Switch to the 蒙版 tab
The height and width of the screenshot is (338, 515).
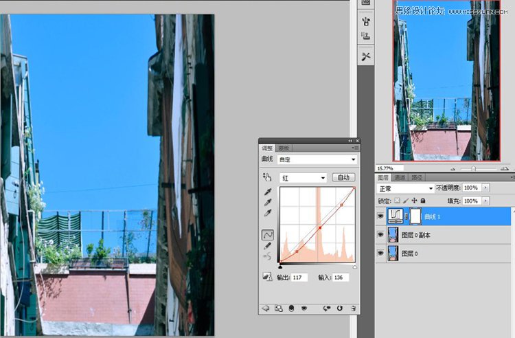click(x=283, y=148)
